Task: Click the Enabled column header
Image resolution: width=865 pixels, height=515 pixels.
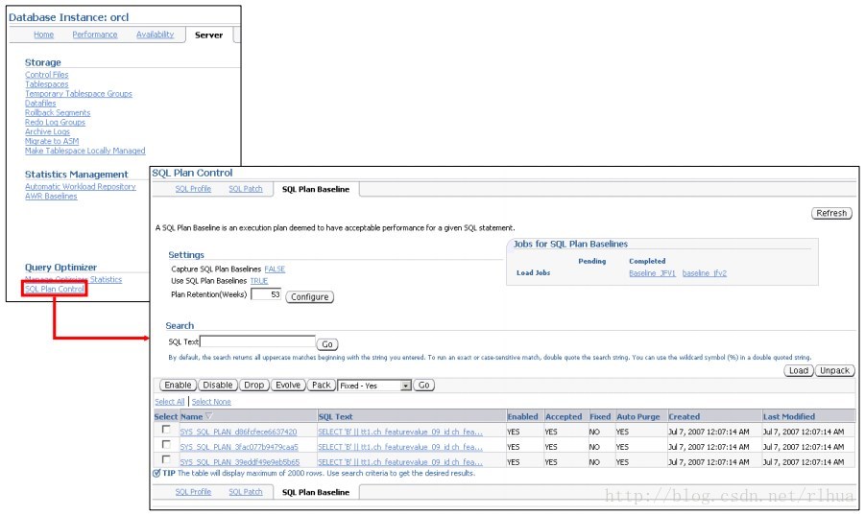Action: (522, 416)
